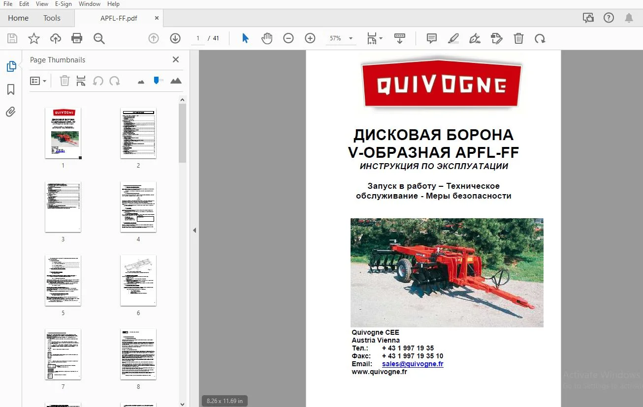Image resolution: width=643 pixels, height=407 pixels.
Task: Rotate thumbnail pages counterclockwise
Action: click(x=98, y=81)
